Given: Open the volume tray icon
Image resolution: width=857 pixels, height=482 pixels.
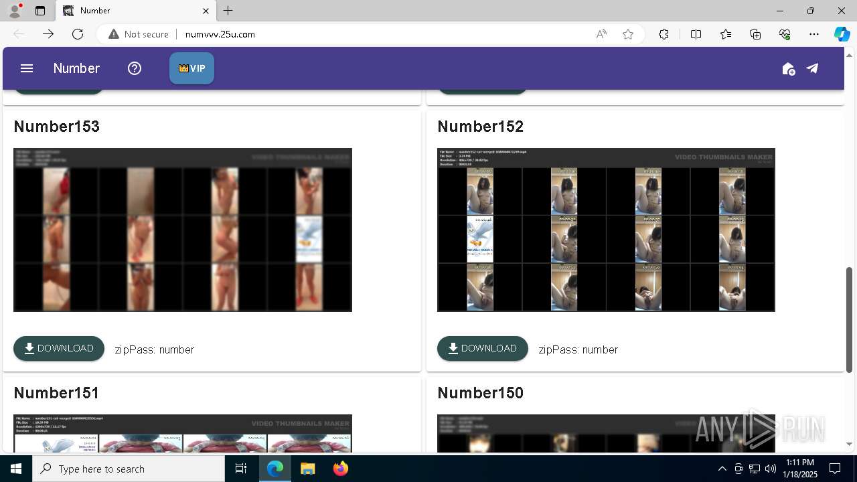Looking at the screenshot, I should (771, 469).
